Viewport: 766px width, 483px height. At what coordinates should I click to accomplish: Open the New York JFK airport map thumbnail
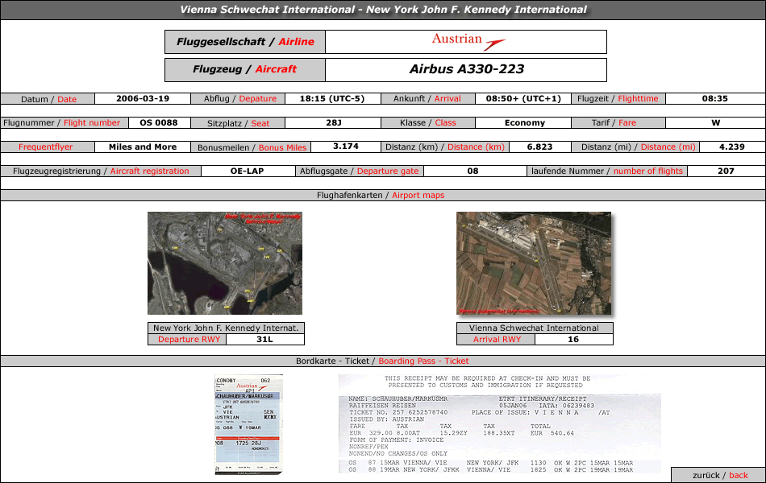225,263
